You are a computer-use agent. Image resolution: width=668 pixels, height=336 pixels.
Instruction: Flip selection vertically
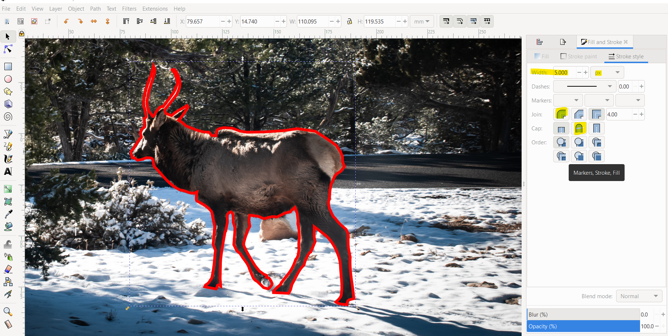click(x=107, y=21)
